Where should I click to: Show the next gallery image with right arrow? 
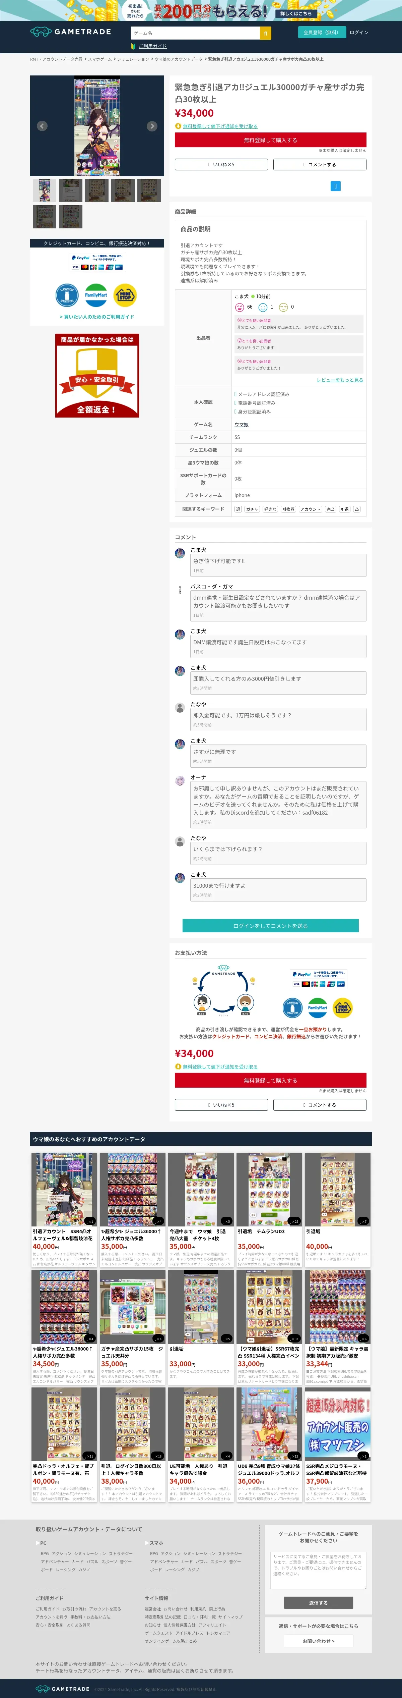click(x=152, y=126)
